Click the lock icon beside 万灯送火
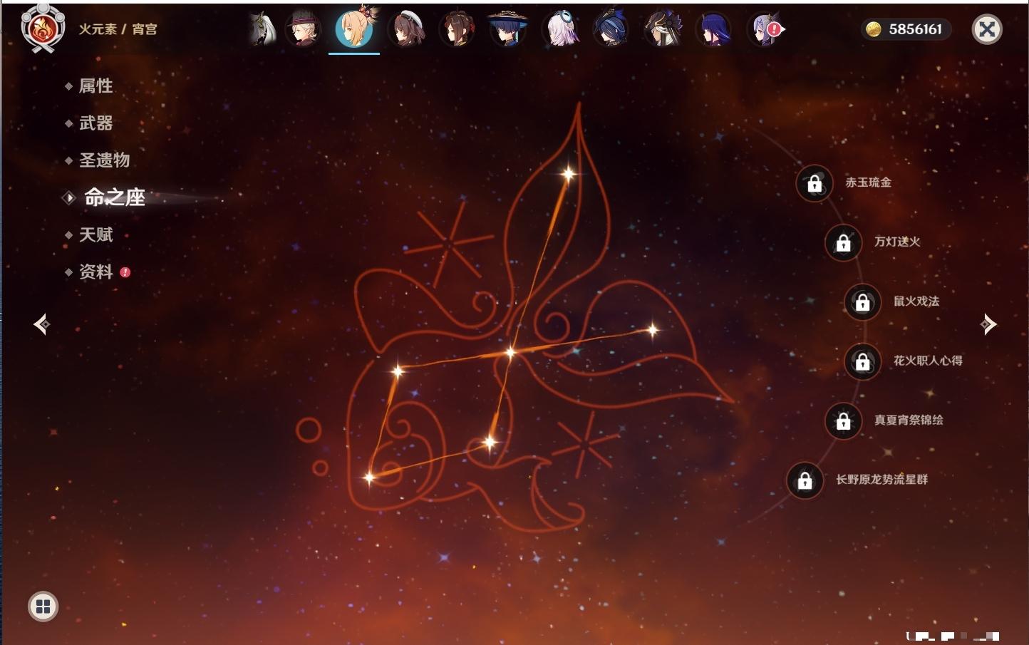Image resolution: width=1029 pixels, height=645 pixels. (x=843, y=242)
